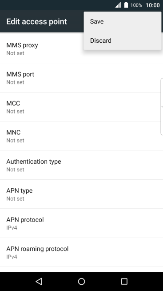This screenshot has width=163, height=291.
Task: Tap the 100% battery percentage text
Action: 136,5
